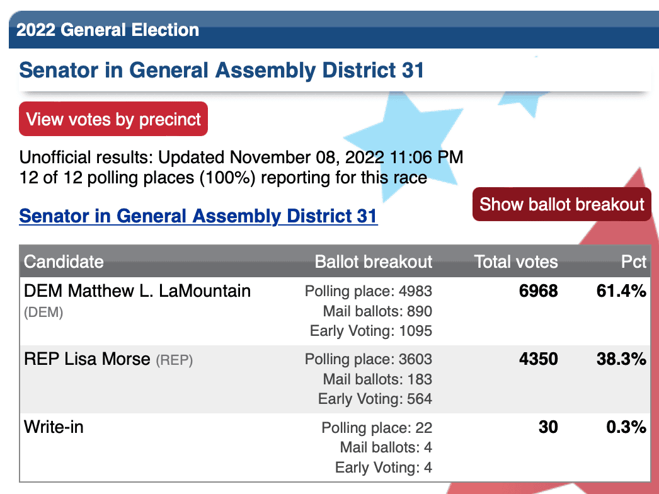Click the page title Senator in General Assembly District 31
This screenshot has width=659, height=494.
tap(222, 70)
